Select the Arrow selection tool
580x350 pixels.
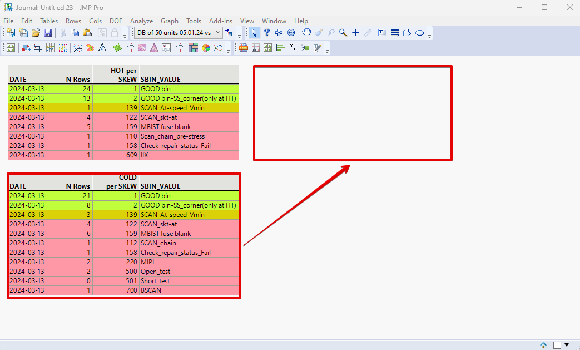click(255, 32)
